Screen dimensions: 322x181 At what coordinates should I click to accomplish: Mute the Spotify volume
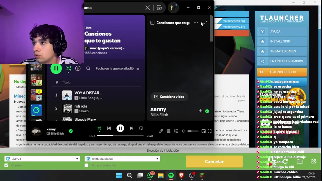click(184, 131)
